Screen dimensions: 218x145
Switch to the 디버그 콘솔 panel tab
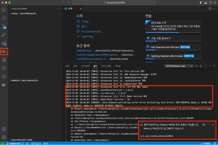(106, 66)
